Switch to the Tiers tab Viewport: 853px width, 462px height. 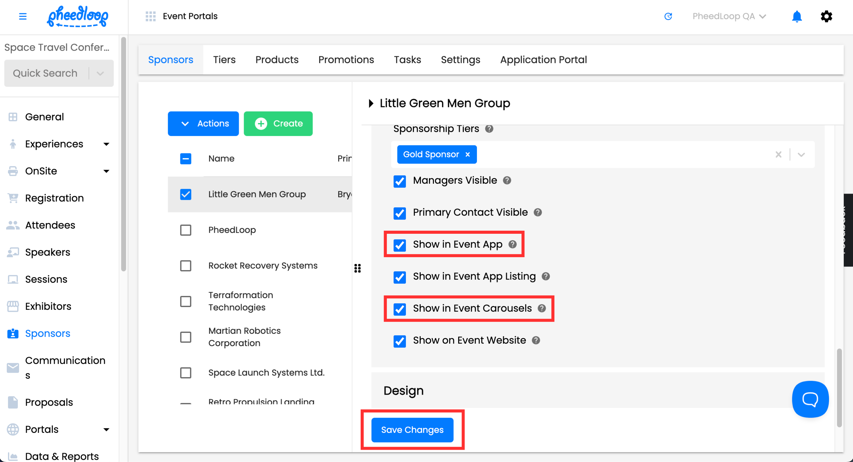[x=224, y=60]
